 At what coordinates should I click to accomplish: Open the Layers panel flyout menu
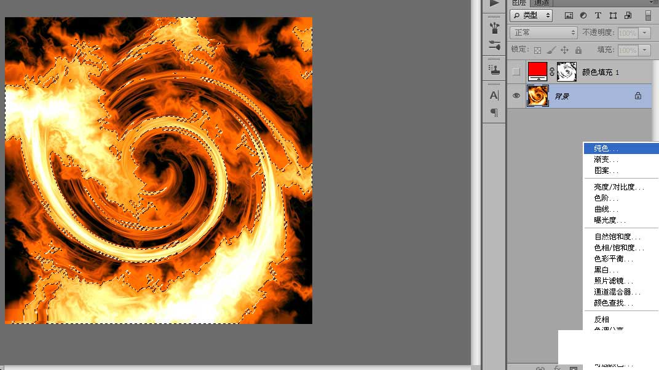[654, 2]
